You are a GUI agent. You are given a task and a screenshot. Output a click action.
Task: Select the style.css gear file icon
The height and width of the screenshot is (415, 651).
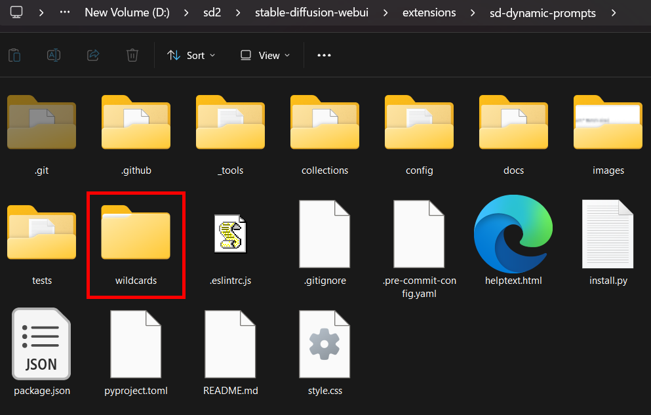tap(325, 345)
